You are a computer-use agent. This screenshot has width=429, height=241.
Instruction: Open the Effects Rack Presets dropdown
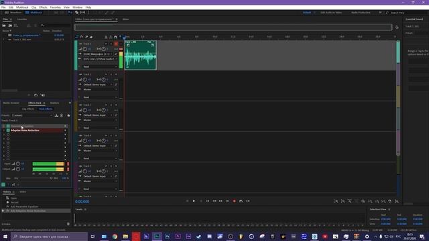(x=32, y=116)
